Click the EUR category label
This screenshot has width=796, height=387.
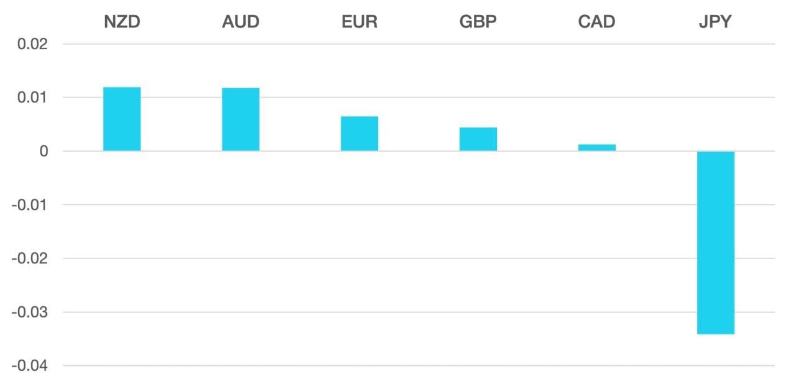point(359,22)
